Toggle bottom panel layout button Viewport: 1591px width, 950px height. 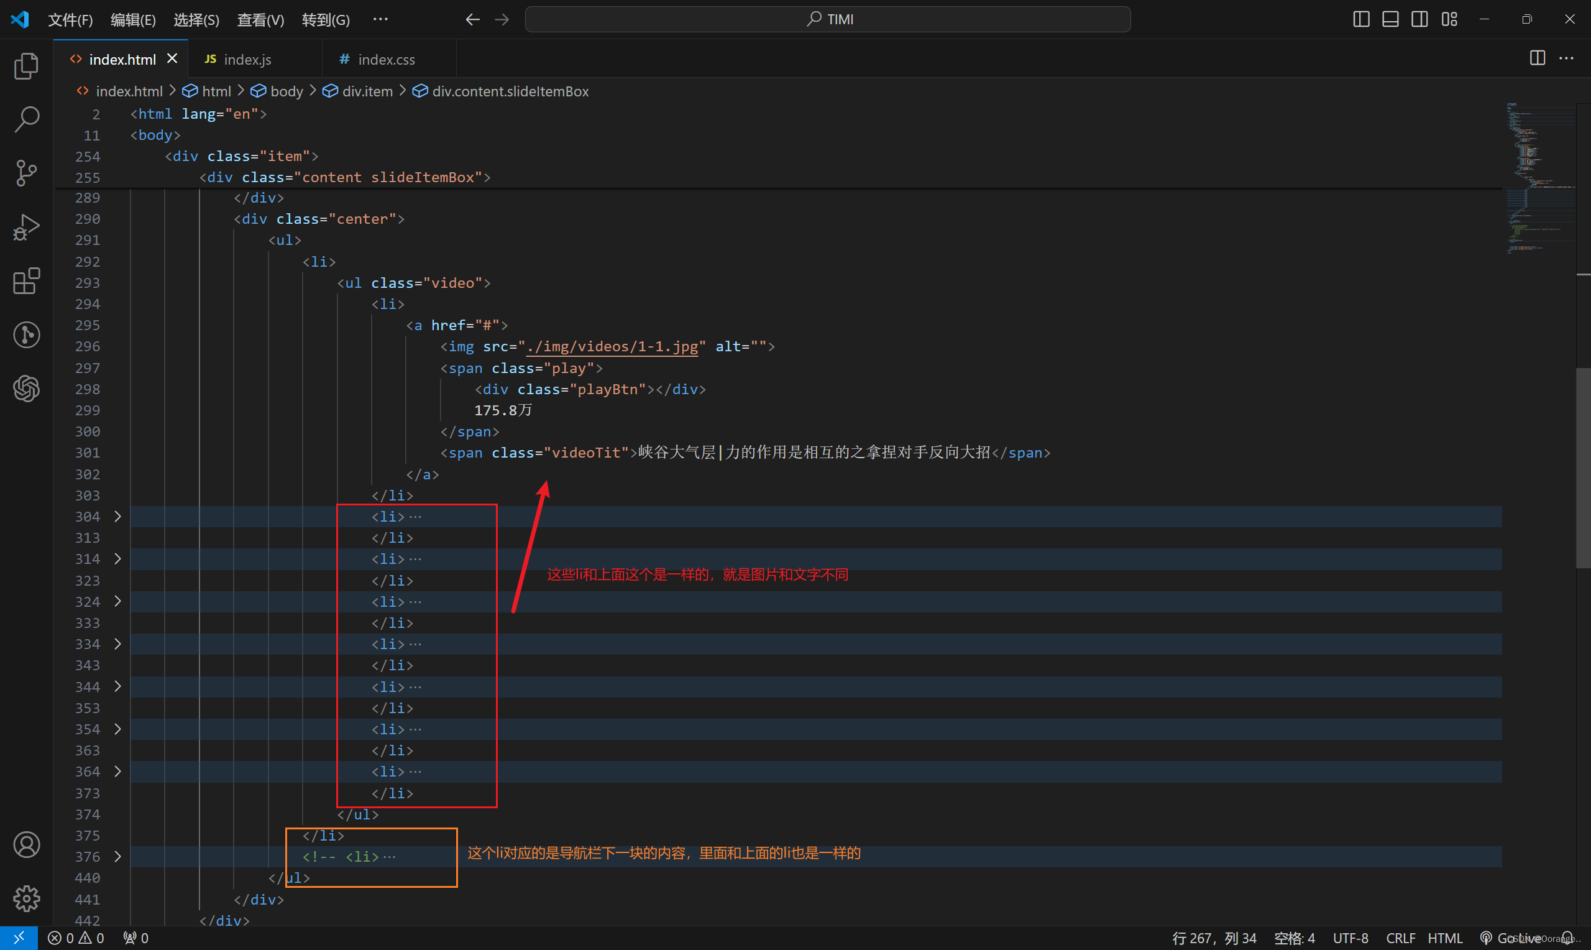click(1390, 19)
